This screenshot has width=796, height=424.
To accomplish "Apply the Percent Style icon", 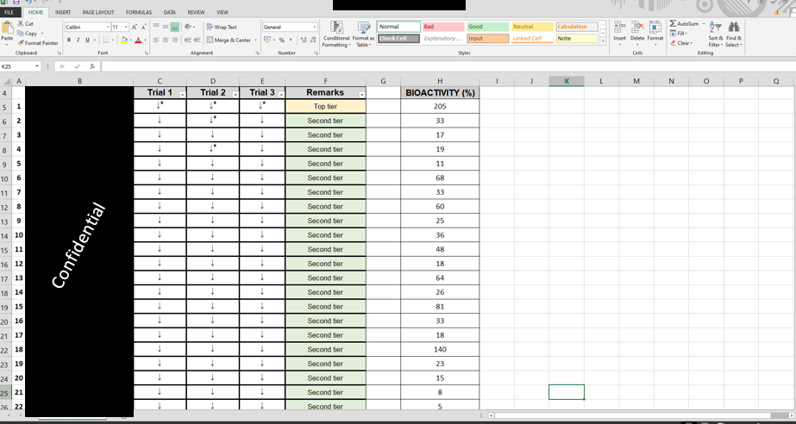I will tap(281, 40).
